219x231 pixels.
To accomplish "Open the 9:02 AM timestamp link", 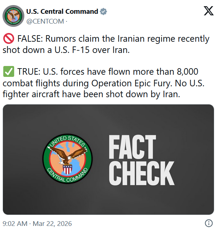I will (x=15, y=223).
